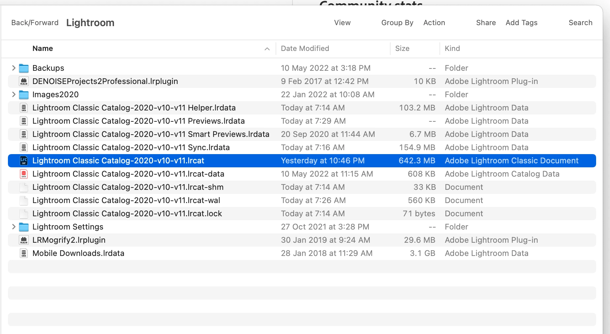Select Images2020 folder name
Screen dimensions: 610x334
[x=56, y=95]
